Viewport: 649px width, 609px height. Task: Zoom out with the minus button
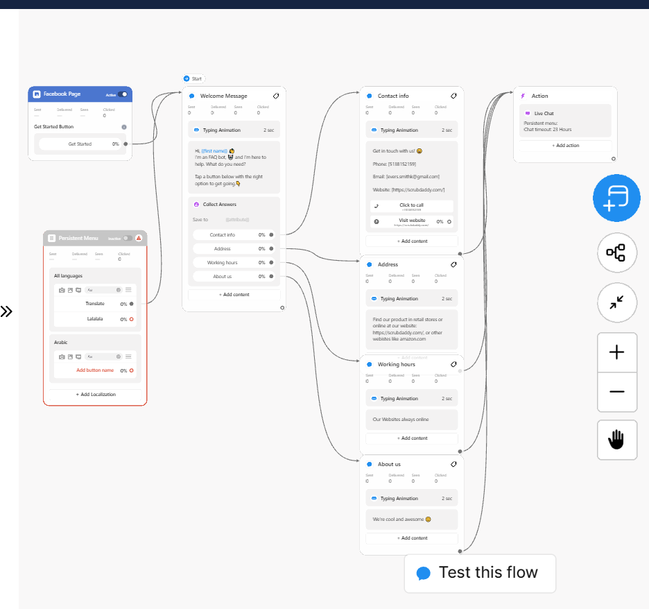(616, 391)
